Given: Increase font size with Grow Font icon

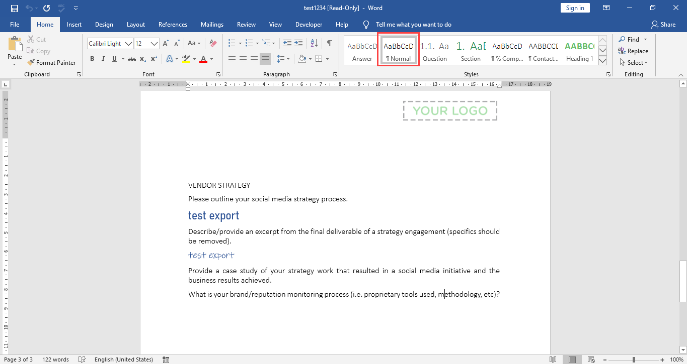Looking at the screenshot, I should pyautogui.click(x=166, y=44).
